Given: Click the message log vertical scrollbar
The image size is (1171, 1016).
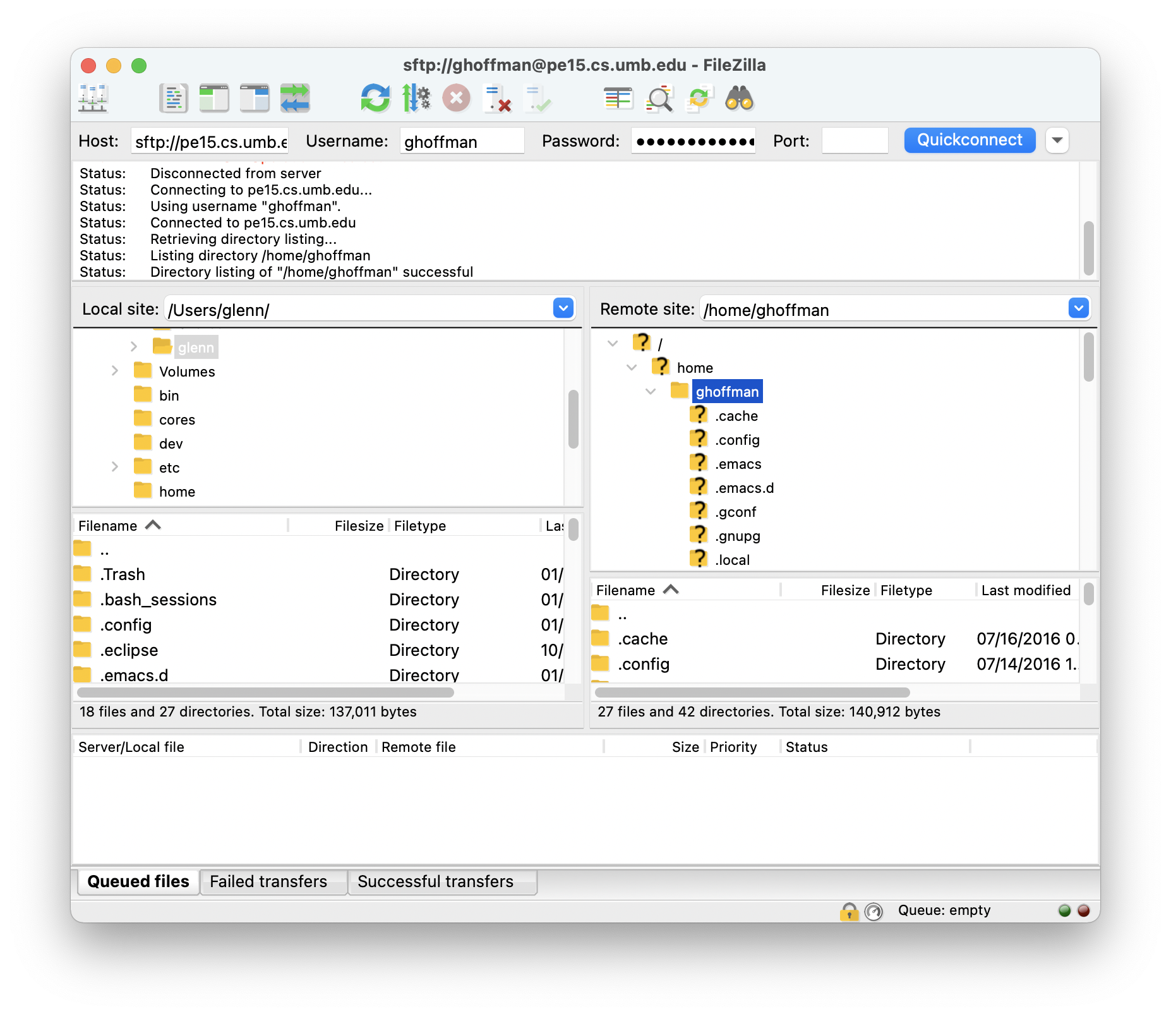Looking at the screenshot, I should pyautogui.click(x=1088, y=248).
